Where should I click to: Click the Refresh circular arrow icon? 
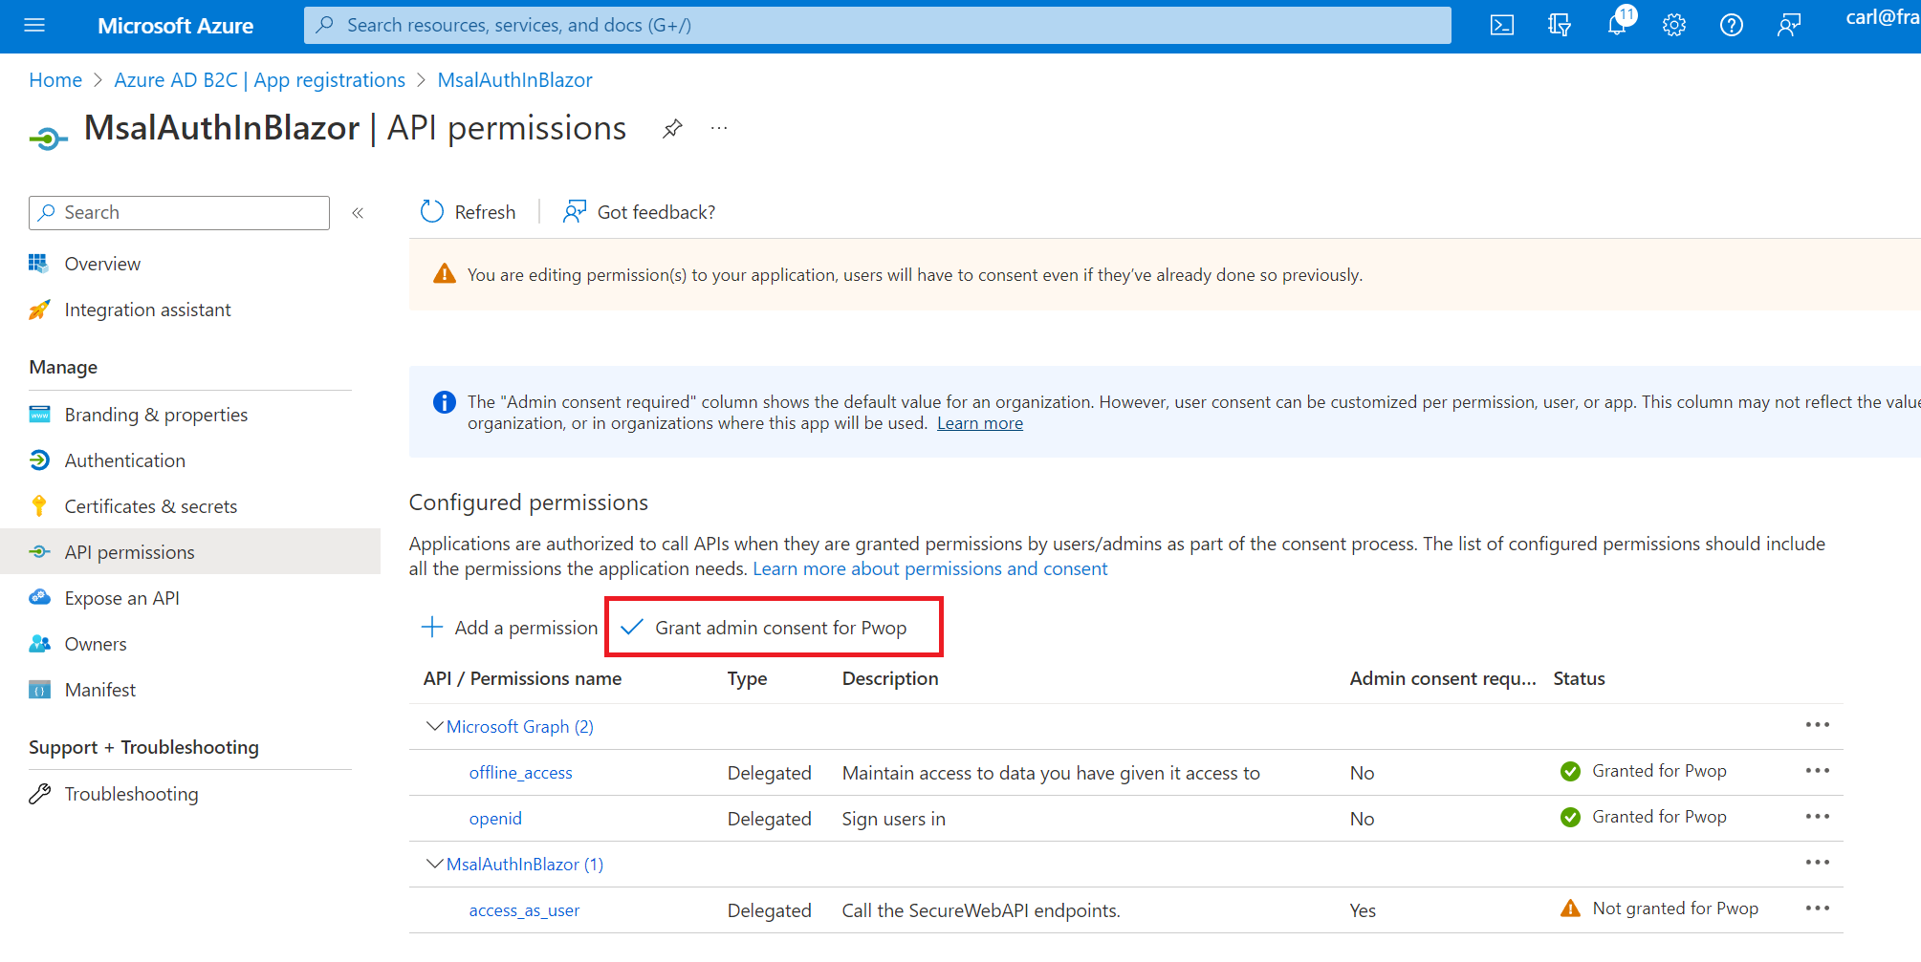pyautogui.click(x=432, y=211)
